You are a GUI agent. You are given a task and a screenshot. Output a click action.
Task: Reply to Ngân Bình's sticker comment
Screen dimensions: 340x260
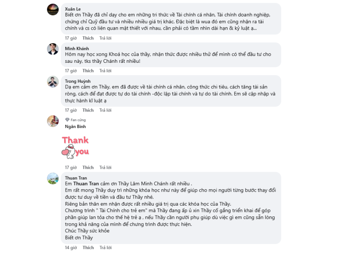pos(105,168)
